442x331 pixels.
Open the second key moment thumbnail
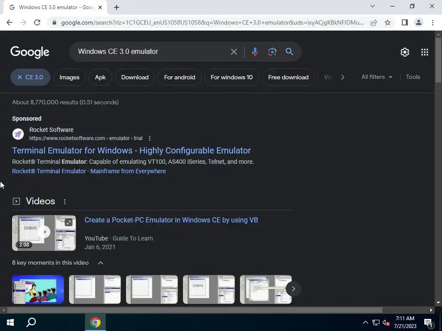pos(95,289)
